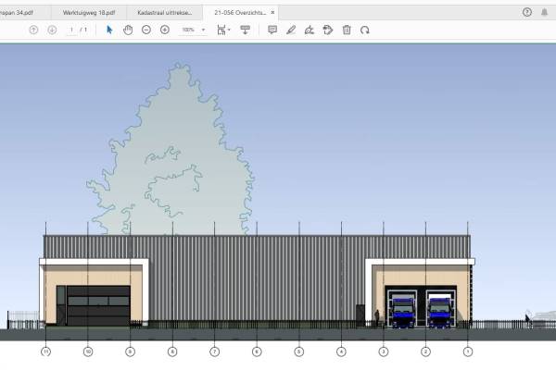
Task: Click grid axis marker 2
Action: pyautogui.click(x=425, y=351)
